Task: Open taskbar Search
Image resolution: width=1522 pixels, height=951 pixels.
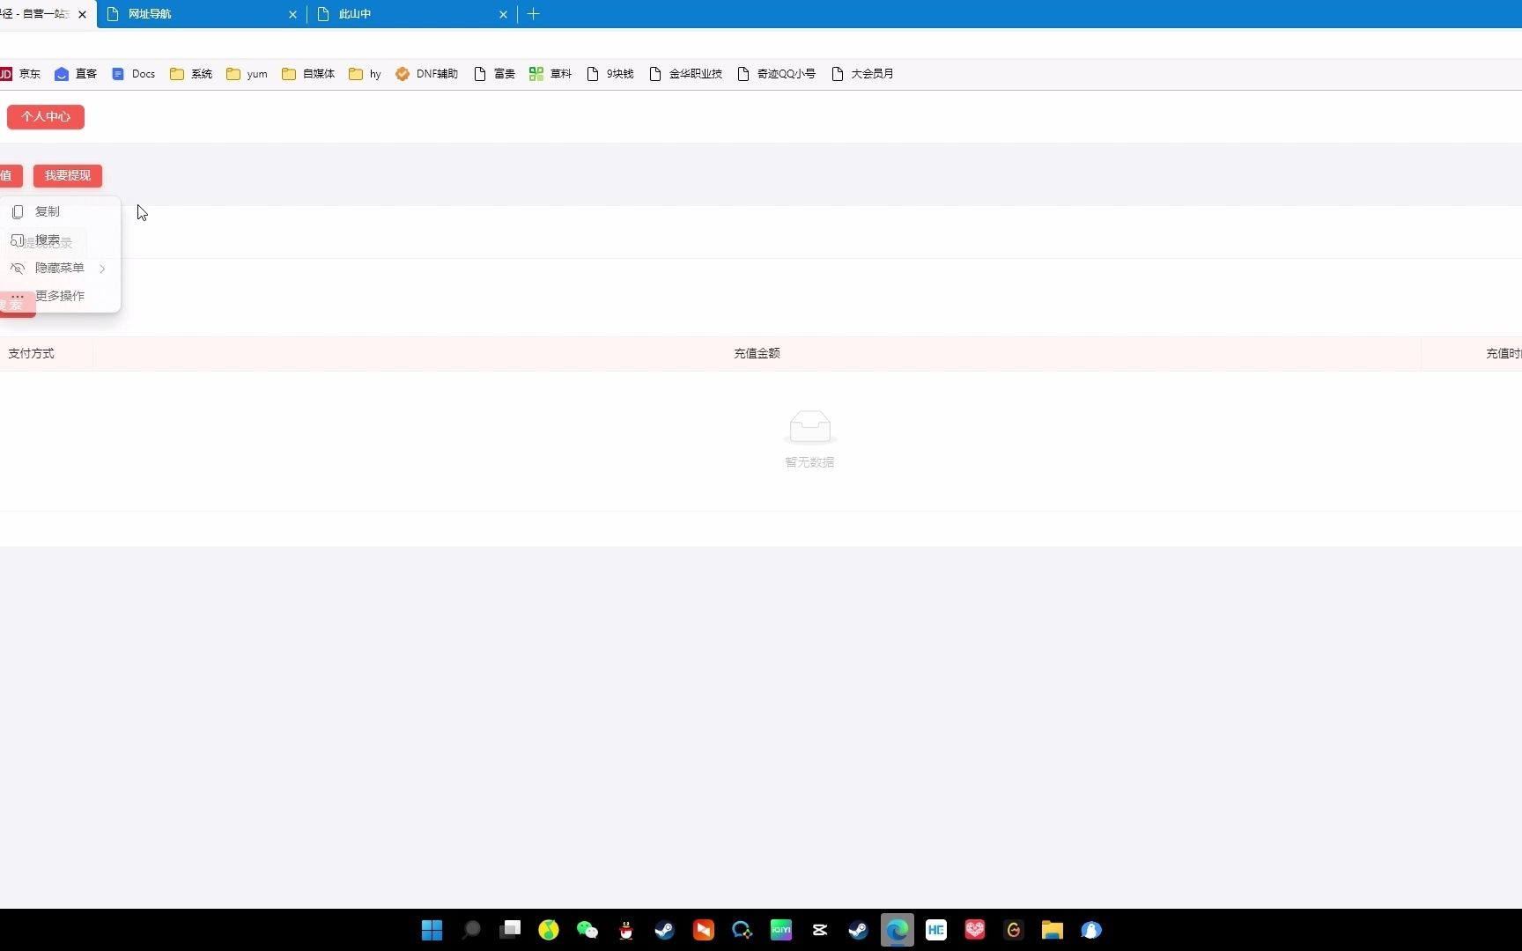Action: pyautogui.click(x=471, y=930)
